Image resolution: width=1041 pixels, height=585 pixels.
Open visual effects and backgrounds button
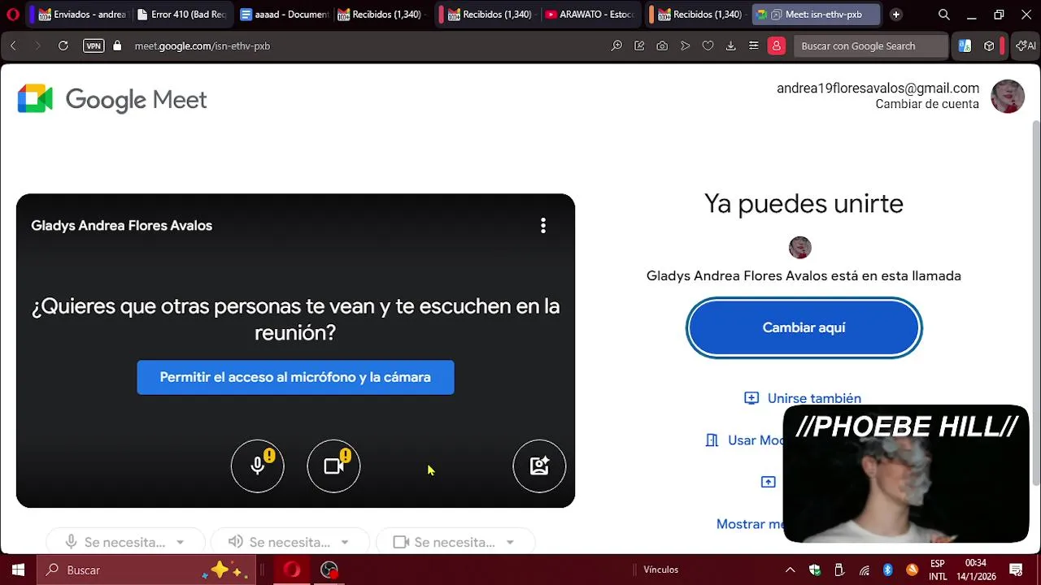539,466
